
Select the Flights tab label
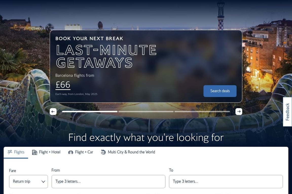19,152
